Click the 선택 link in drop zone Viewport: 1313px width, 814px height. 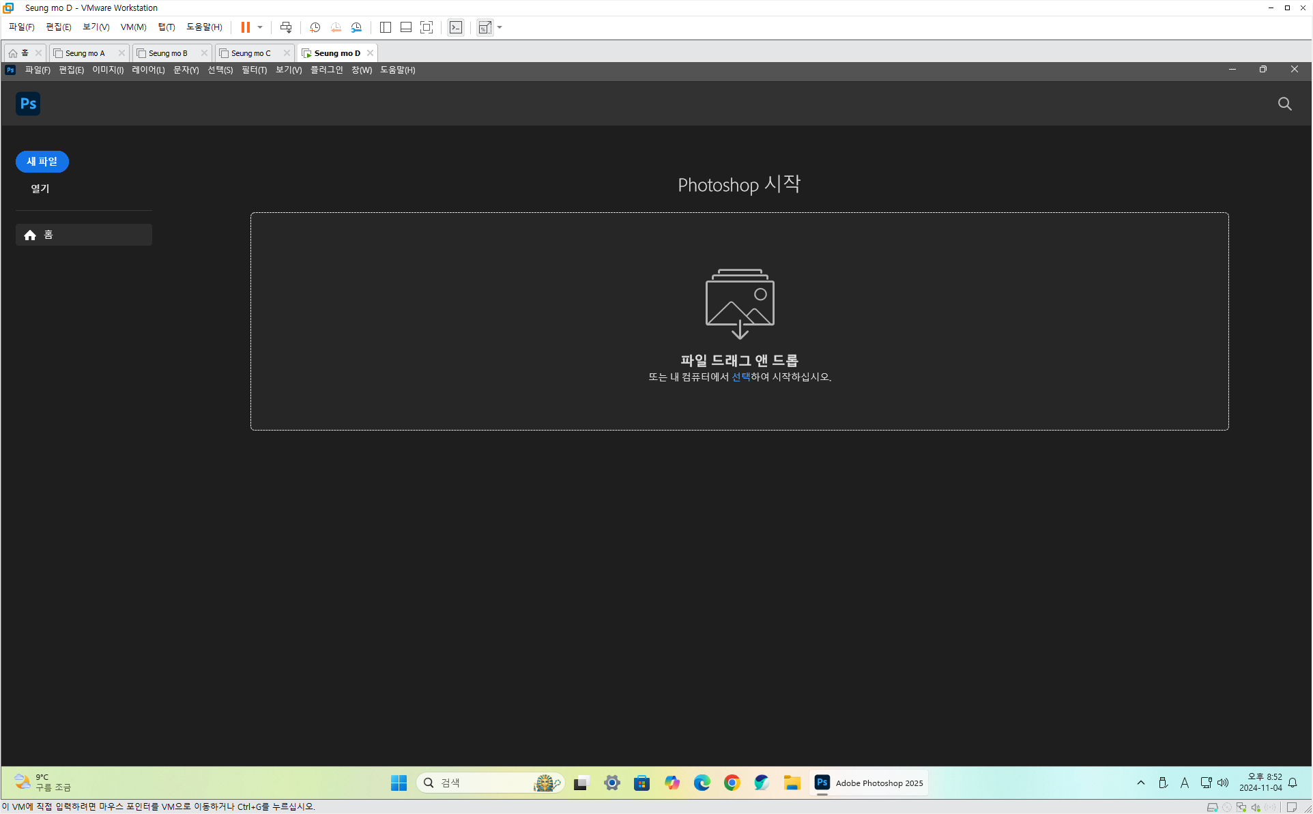pos(740,377)
